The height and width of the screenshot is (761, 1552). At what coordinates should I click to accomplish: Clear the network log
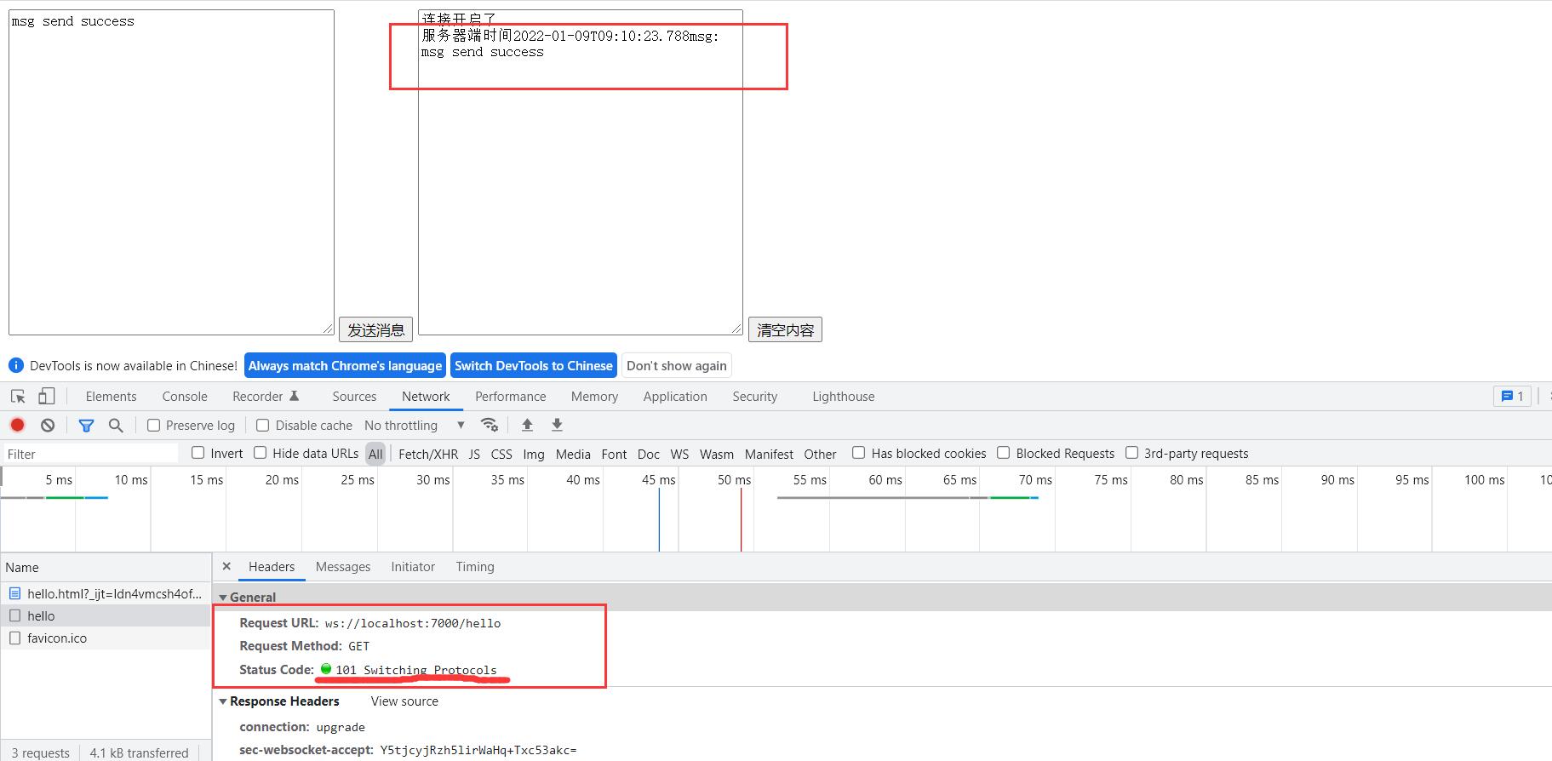pyautogui.click(x=48, y=425)
